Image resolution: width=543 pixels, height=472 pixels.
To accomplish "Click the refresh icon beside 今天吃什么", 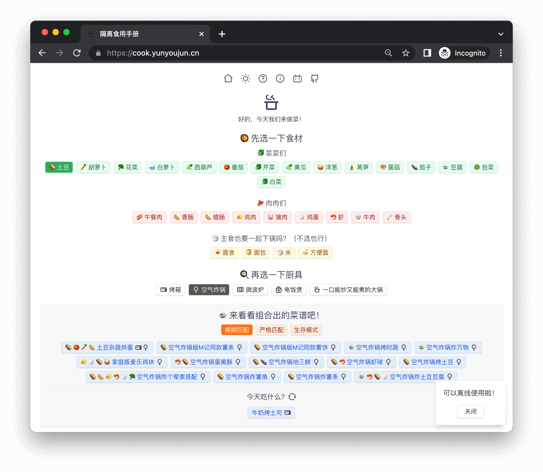I will point(292,397).
